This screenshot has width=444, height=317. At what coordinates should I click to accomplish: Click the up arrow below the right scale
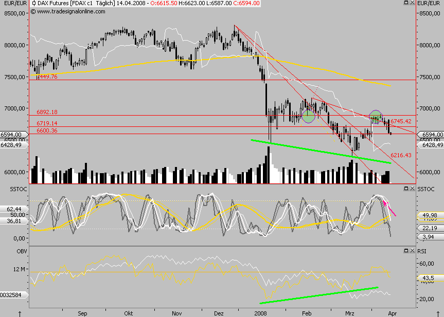tap(438, 314)
